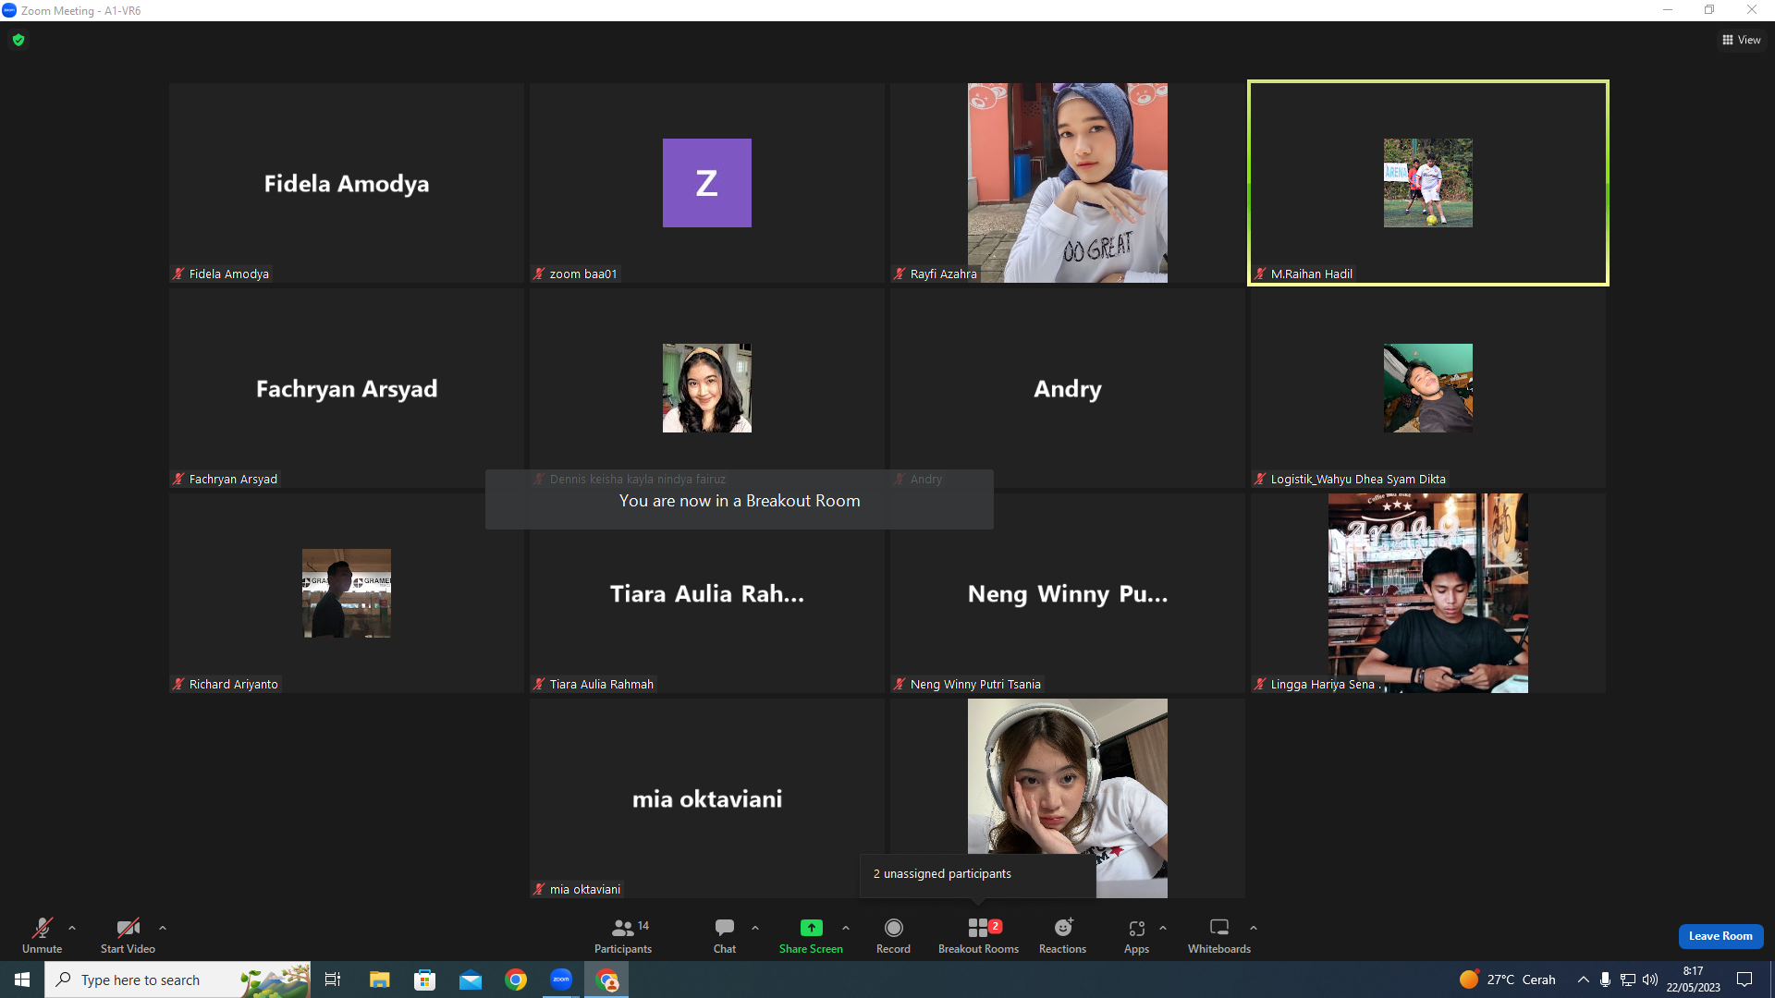Open the Participants panel

623,935
